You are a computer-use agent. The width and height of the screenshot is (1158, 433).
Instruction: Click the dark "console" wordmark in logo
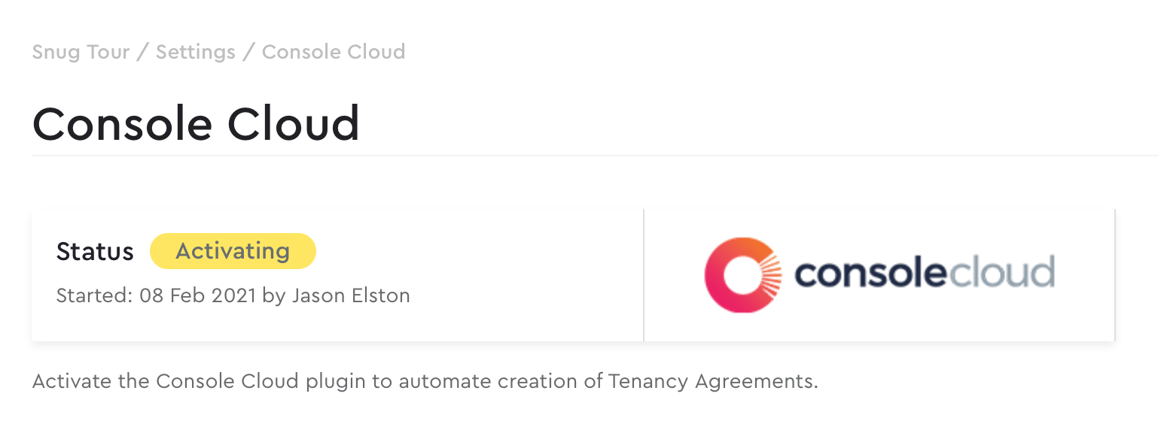pyautogui.click(x=869, y=272)
